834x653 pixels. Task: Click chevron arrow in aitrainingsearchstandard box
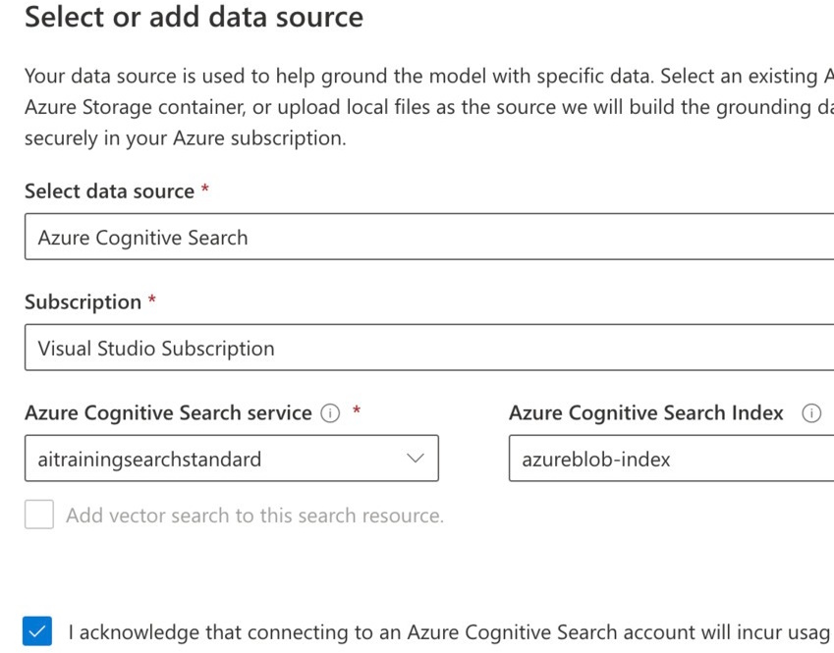tap(415, 459)
